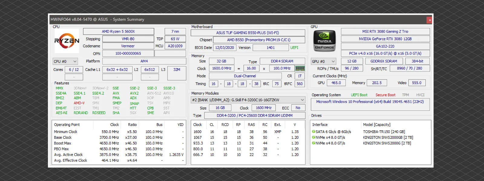The height and width of the screenshot is (181, 484).
Task: Select the Vermeer codename field
Action: coord(128,46)
